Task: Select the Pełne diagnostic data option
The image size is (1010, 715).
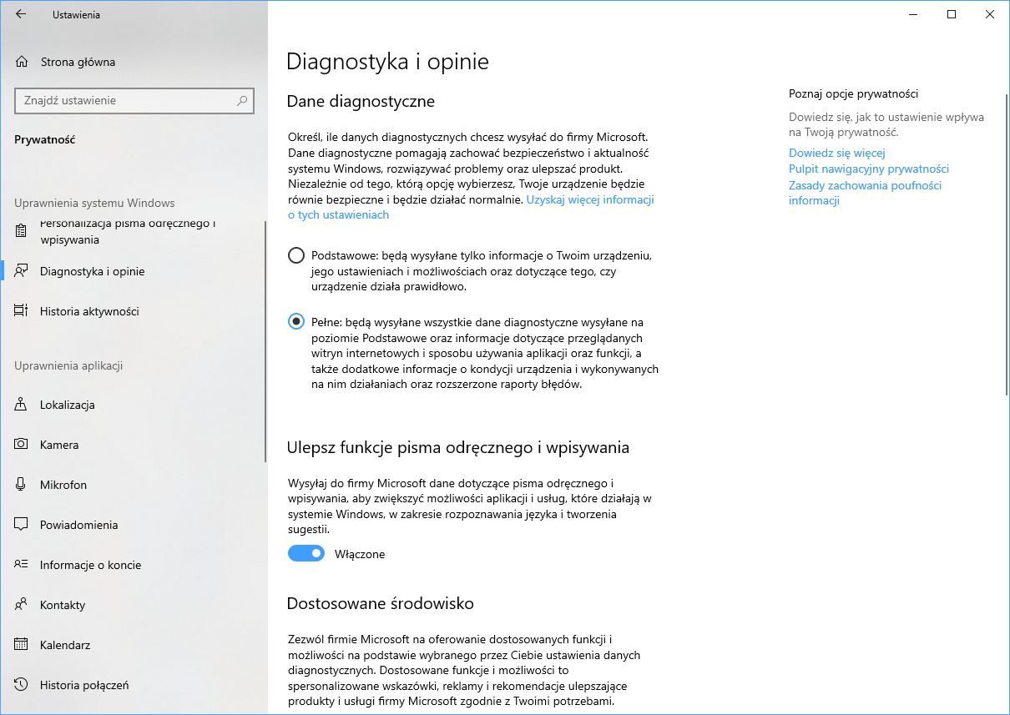Action: coord(295,320)
